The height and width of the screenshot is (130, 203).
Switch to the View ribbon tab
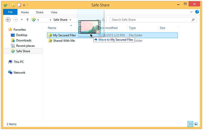coord(54,12)
